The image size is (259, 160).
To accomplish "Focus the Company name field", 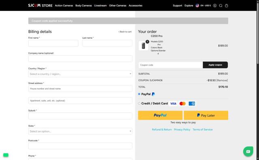I will [x=80, y=58].
